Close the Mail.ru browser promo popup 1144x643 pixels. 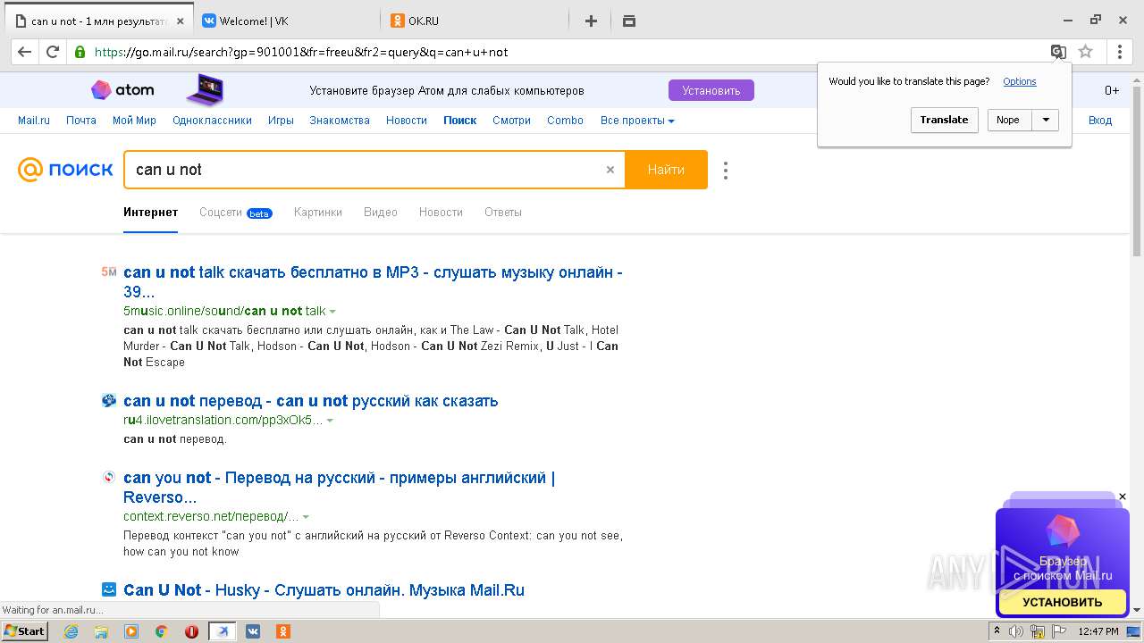click(x=1123, y=497)
